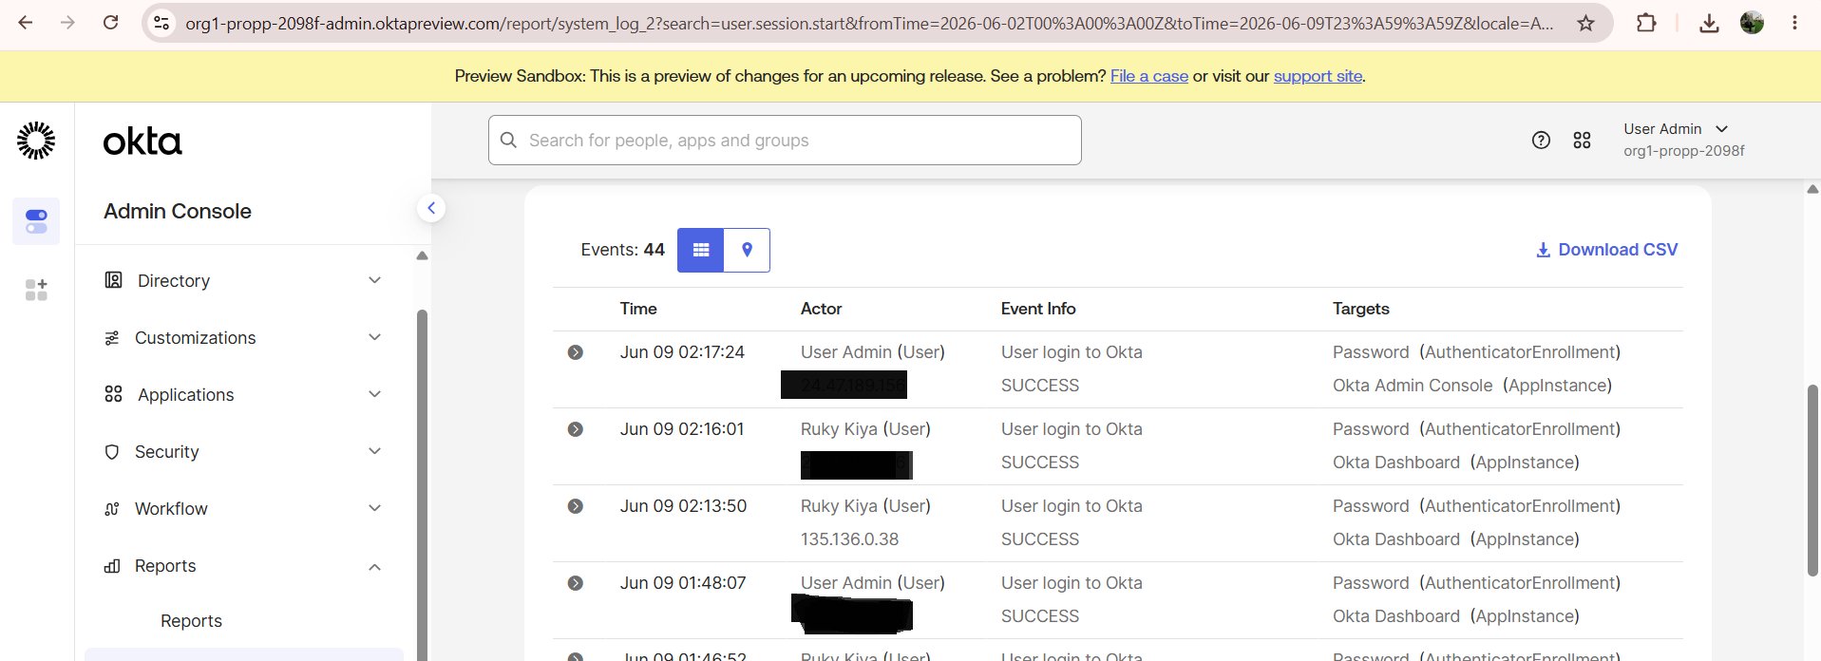Open the Reports submenu item under Reports
The width and height of the screenshot is (1821, 661).
pyautogui.click(x=191, y=621)
